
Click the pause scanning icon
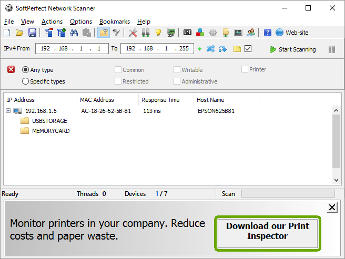pyautogui.click(x=332, y=49)
